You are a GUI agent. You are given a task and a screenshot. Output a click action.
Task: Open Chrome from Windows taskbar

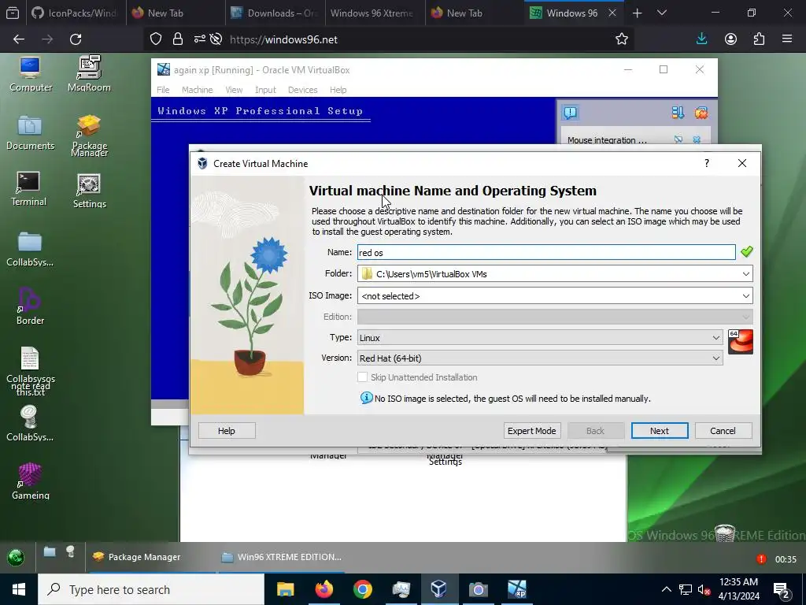(362, 589)
